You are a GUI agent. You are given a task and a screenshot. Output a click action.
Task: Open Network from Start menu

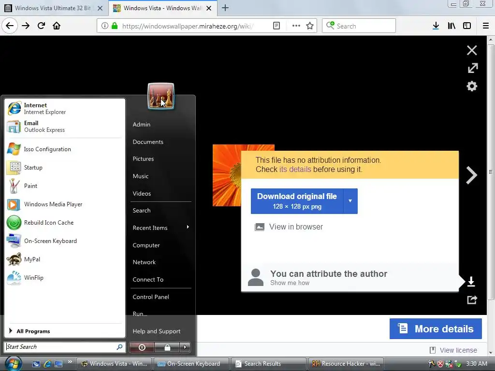(x=144, y=262)
